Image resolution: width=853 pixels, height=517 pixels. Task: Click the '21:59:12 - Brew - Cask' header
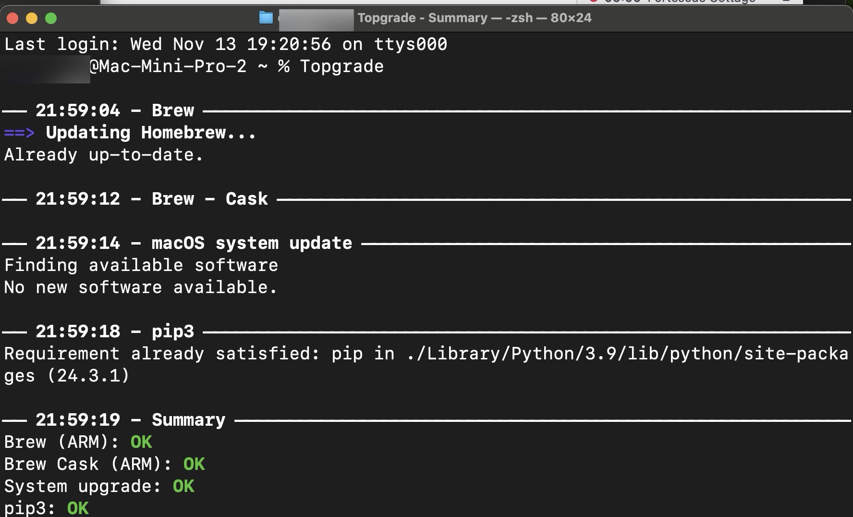(x=152, y=199)
